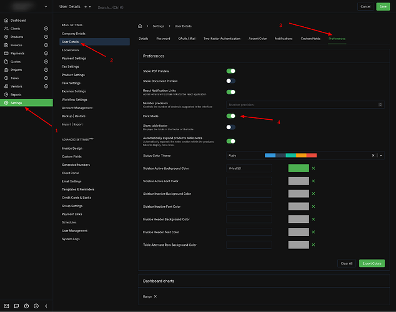This screenshot has width=396, height=312.
Task: Go to home via breadcrumb house icon
Action: (140, 26)
